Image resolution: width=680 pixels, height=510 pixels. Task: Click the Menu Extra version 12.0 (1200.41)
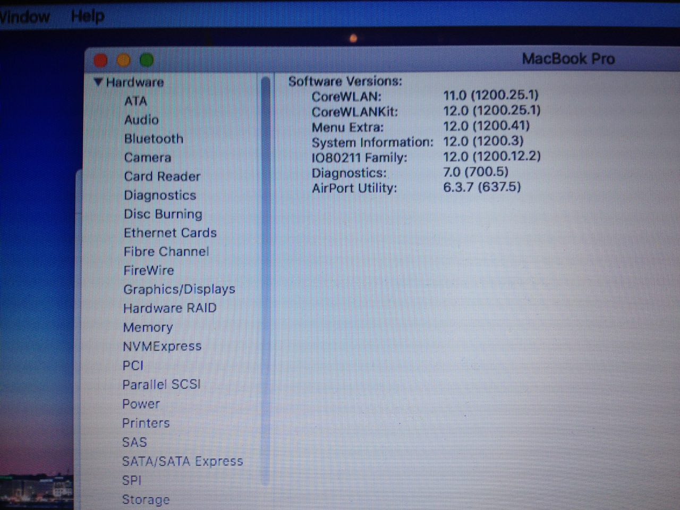487,126
